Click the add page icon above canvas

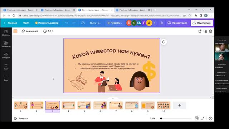pos(200,31)
